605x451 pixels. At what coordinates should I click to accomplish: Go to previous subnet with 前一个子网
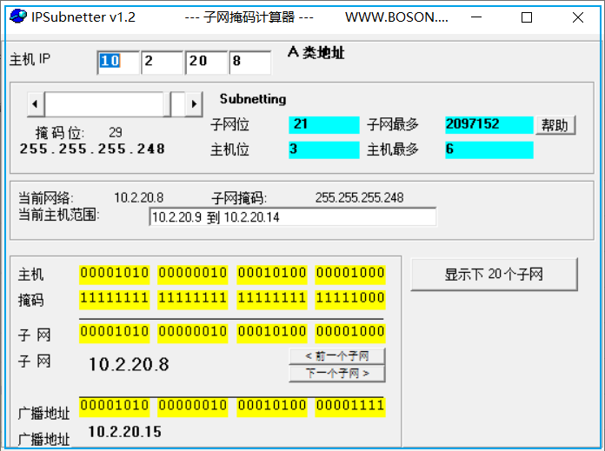336,356
